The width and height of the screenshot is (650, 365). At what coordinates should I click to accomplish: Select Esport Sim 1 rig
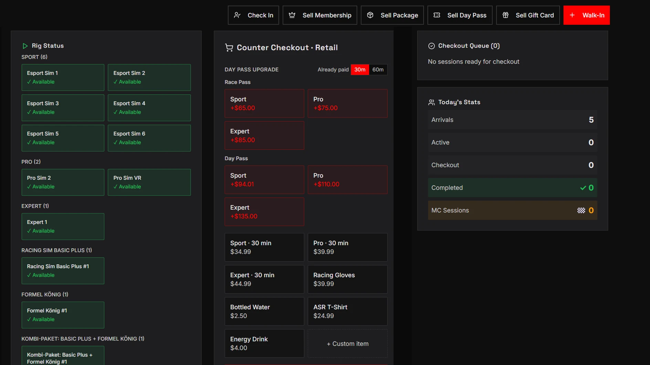(63, 77)
